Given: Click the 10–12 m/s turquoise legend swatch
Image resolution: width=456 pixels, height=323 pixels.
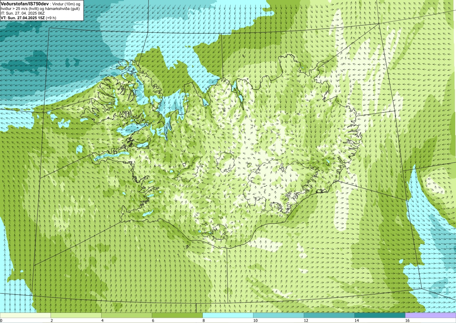Looking at the screenshot, I should pos(279,315).
